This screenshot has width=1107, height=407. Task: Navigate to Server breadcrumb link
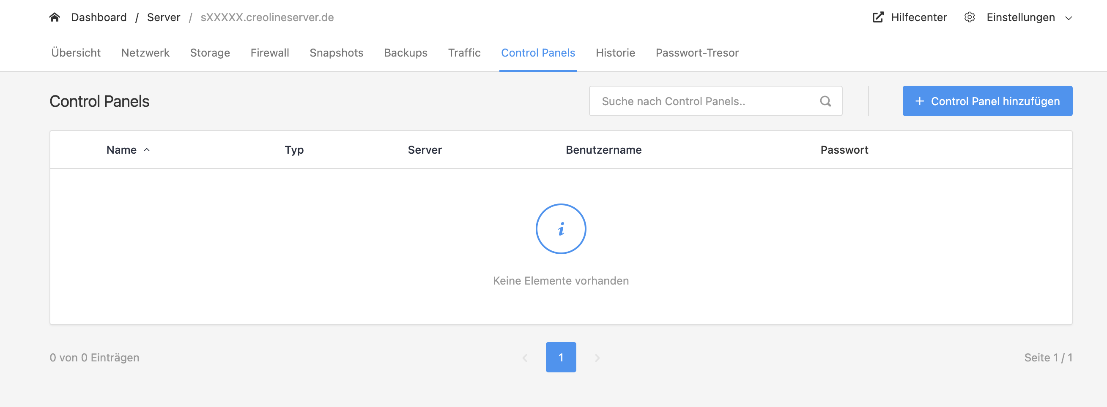[163, 17]
